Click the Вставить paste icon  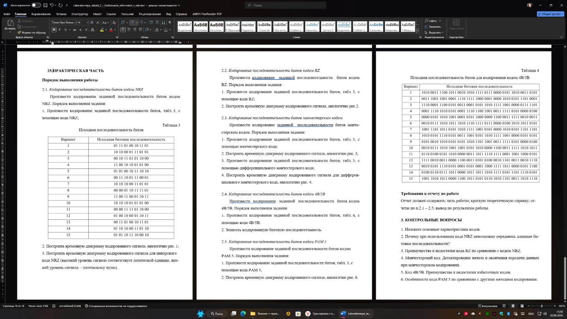pos(10,23)
